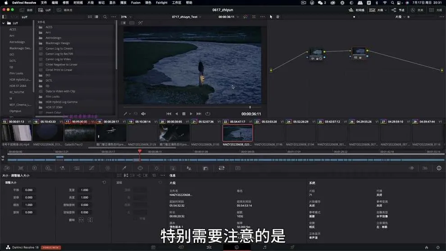Toggle the 时间线 timeline panel button
446x251 pixels.
357,10
